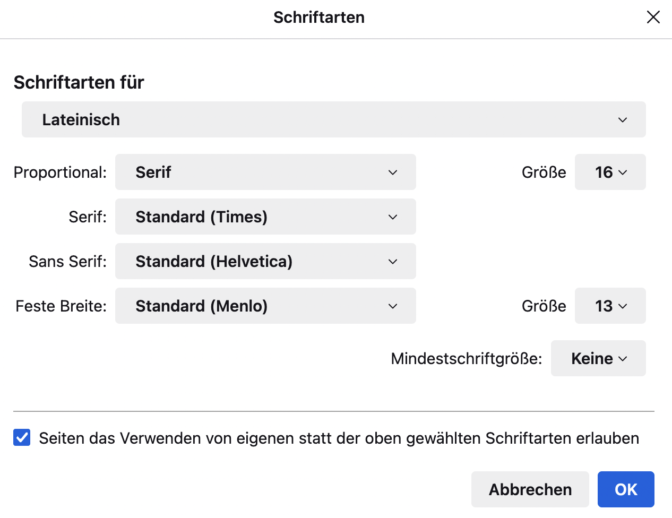This screenshot has height=518, width=672.
Task: Click the chevron arrow in the Lateinisch dropdown
Action: coord(623,120)
